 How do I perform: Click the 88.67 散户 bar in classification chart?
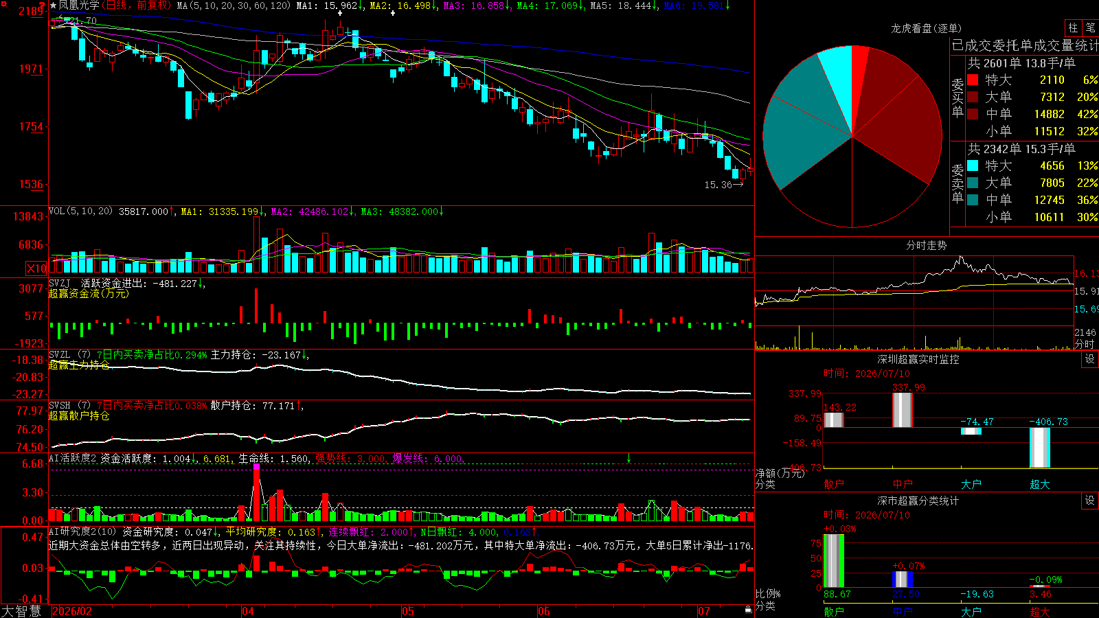tap(833, 561)
